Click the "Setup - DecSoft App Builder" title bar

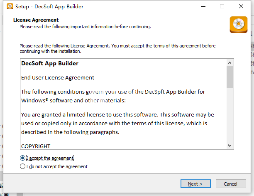click(49, 7)
